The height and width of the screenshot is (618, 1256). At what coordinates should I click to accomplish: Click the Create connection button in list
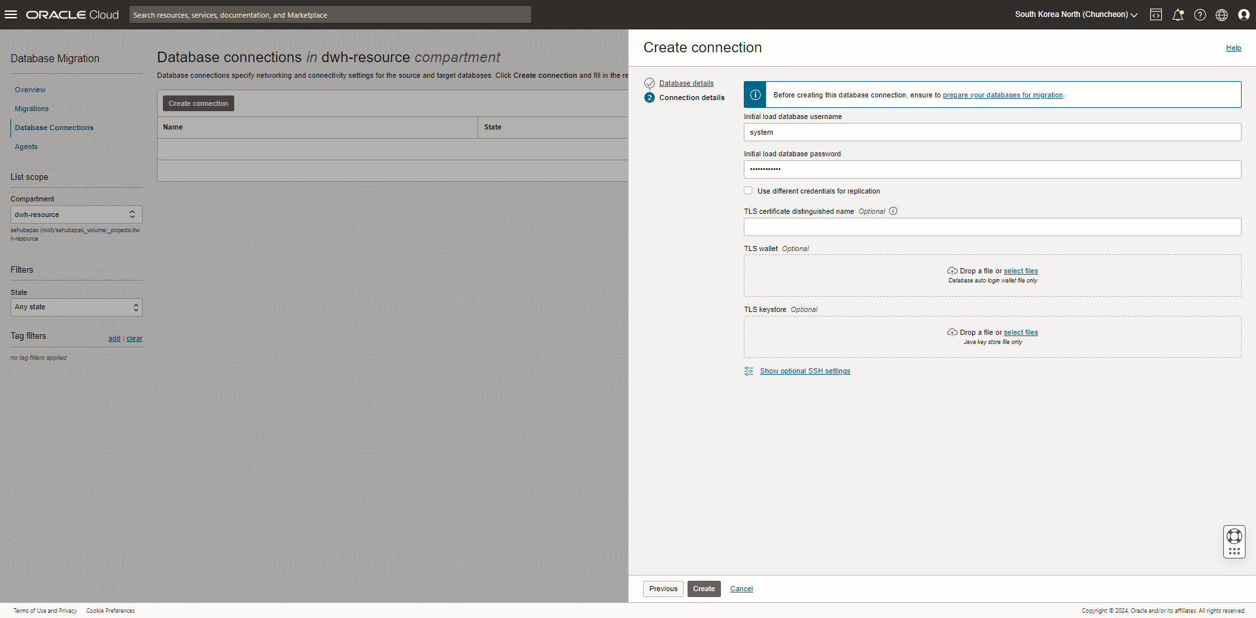(198, 103)
